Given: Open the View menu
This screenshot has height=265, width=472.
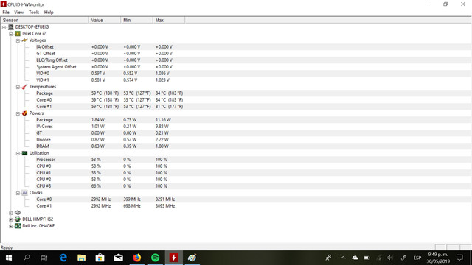Looking at the screenshot, I should (18, 13).
